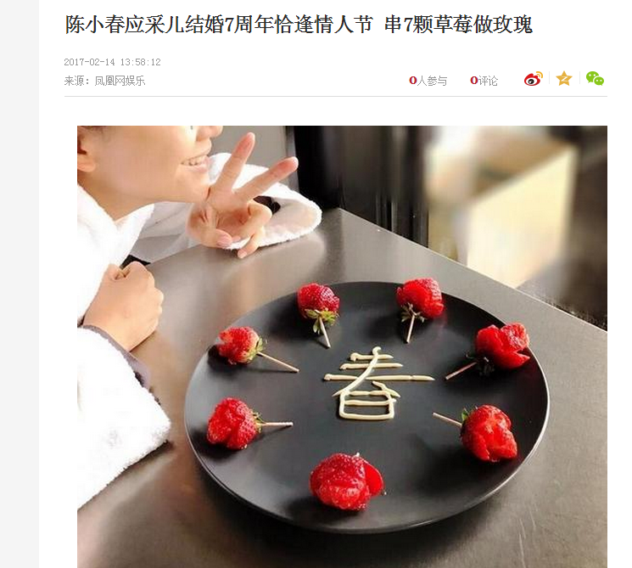632x568 pixels.
Task: Click the horizontal divider below the share icons
Action: [336, 97]
